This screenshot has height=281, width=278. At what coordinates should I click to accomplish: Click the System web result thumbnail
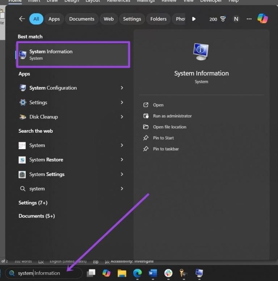(x=22, y=145)
